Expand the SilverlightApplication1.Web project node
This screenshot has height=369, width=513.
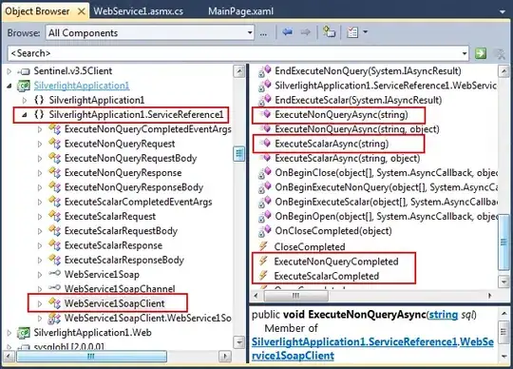click(9, 333)
